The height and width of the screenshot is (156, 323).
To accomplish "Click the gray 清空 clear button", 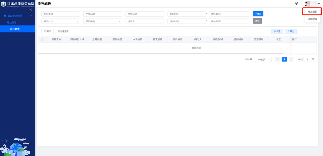I will point(257,21).
